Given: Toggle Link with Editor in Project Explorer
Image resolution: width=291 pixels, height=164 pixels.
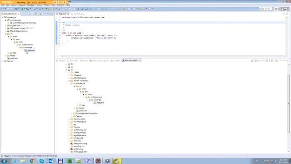Looking at the screenshot, I should coord(36,14).
